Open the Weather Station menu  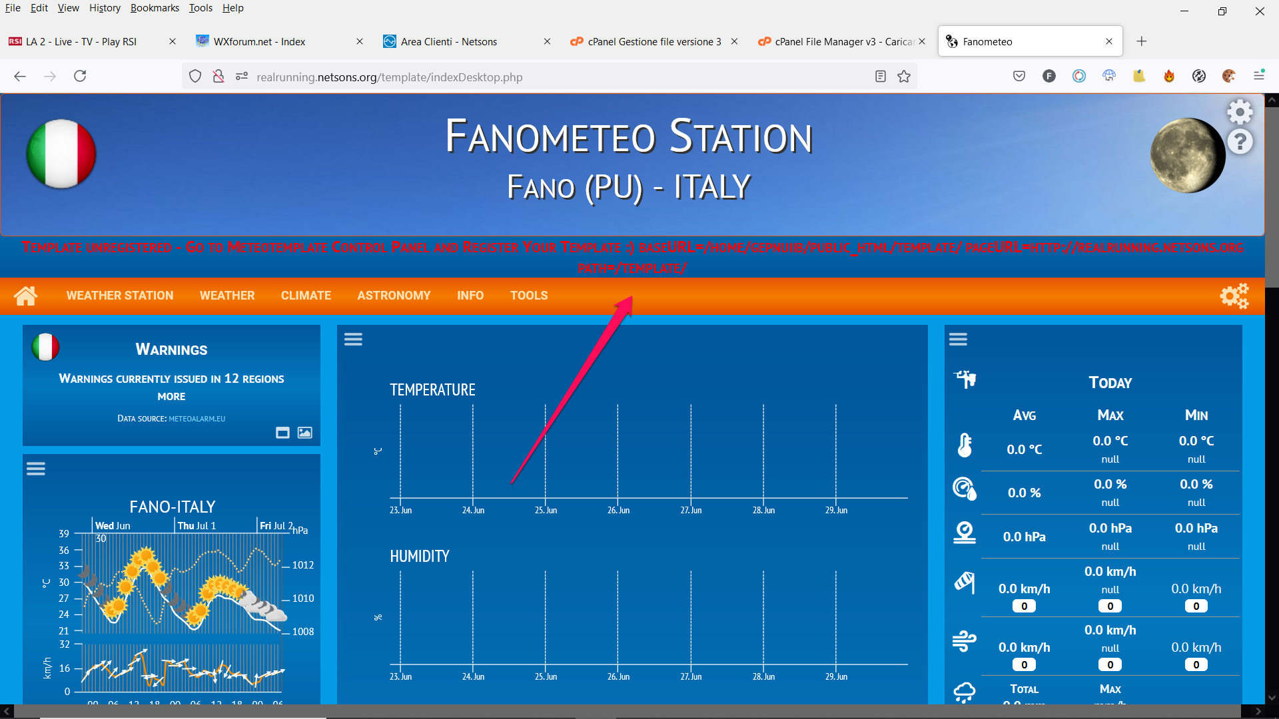click(120, 296)
